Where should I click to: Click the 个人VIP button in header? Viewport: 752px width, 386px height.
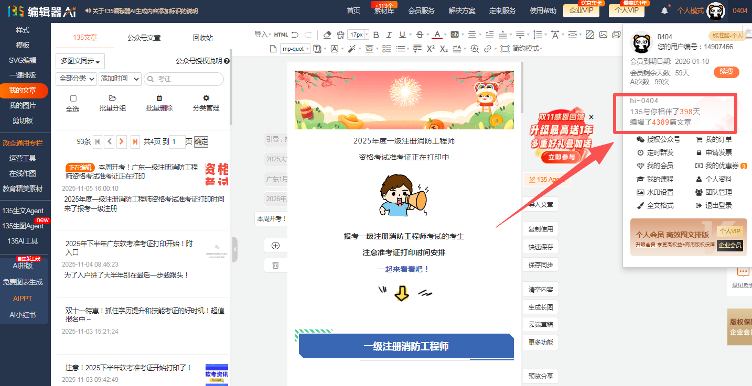[626, 10]
